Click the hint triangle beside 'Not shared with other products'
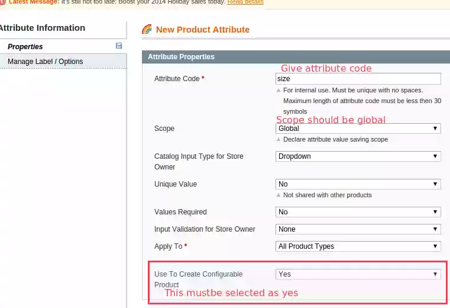This screenshot has width=450, height=308. pos(278,195)
